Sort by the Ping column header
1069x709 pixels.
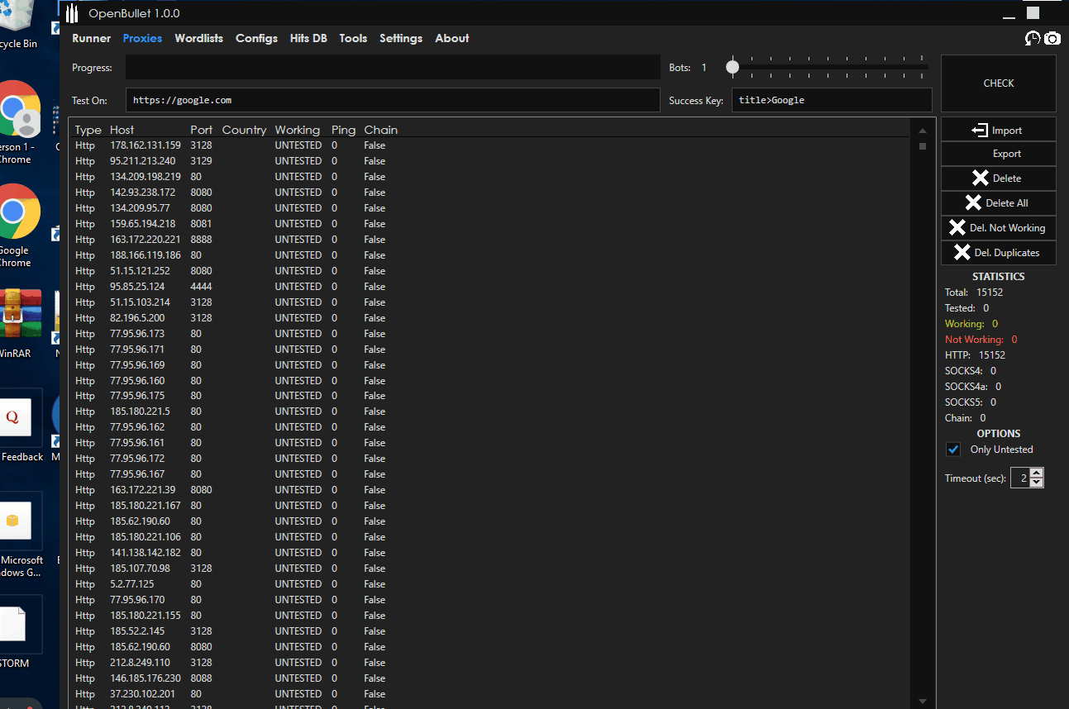point(343,130)
